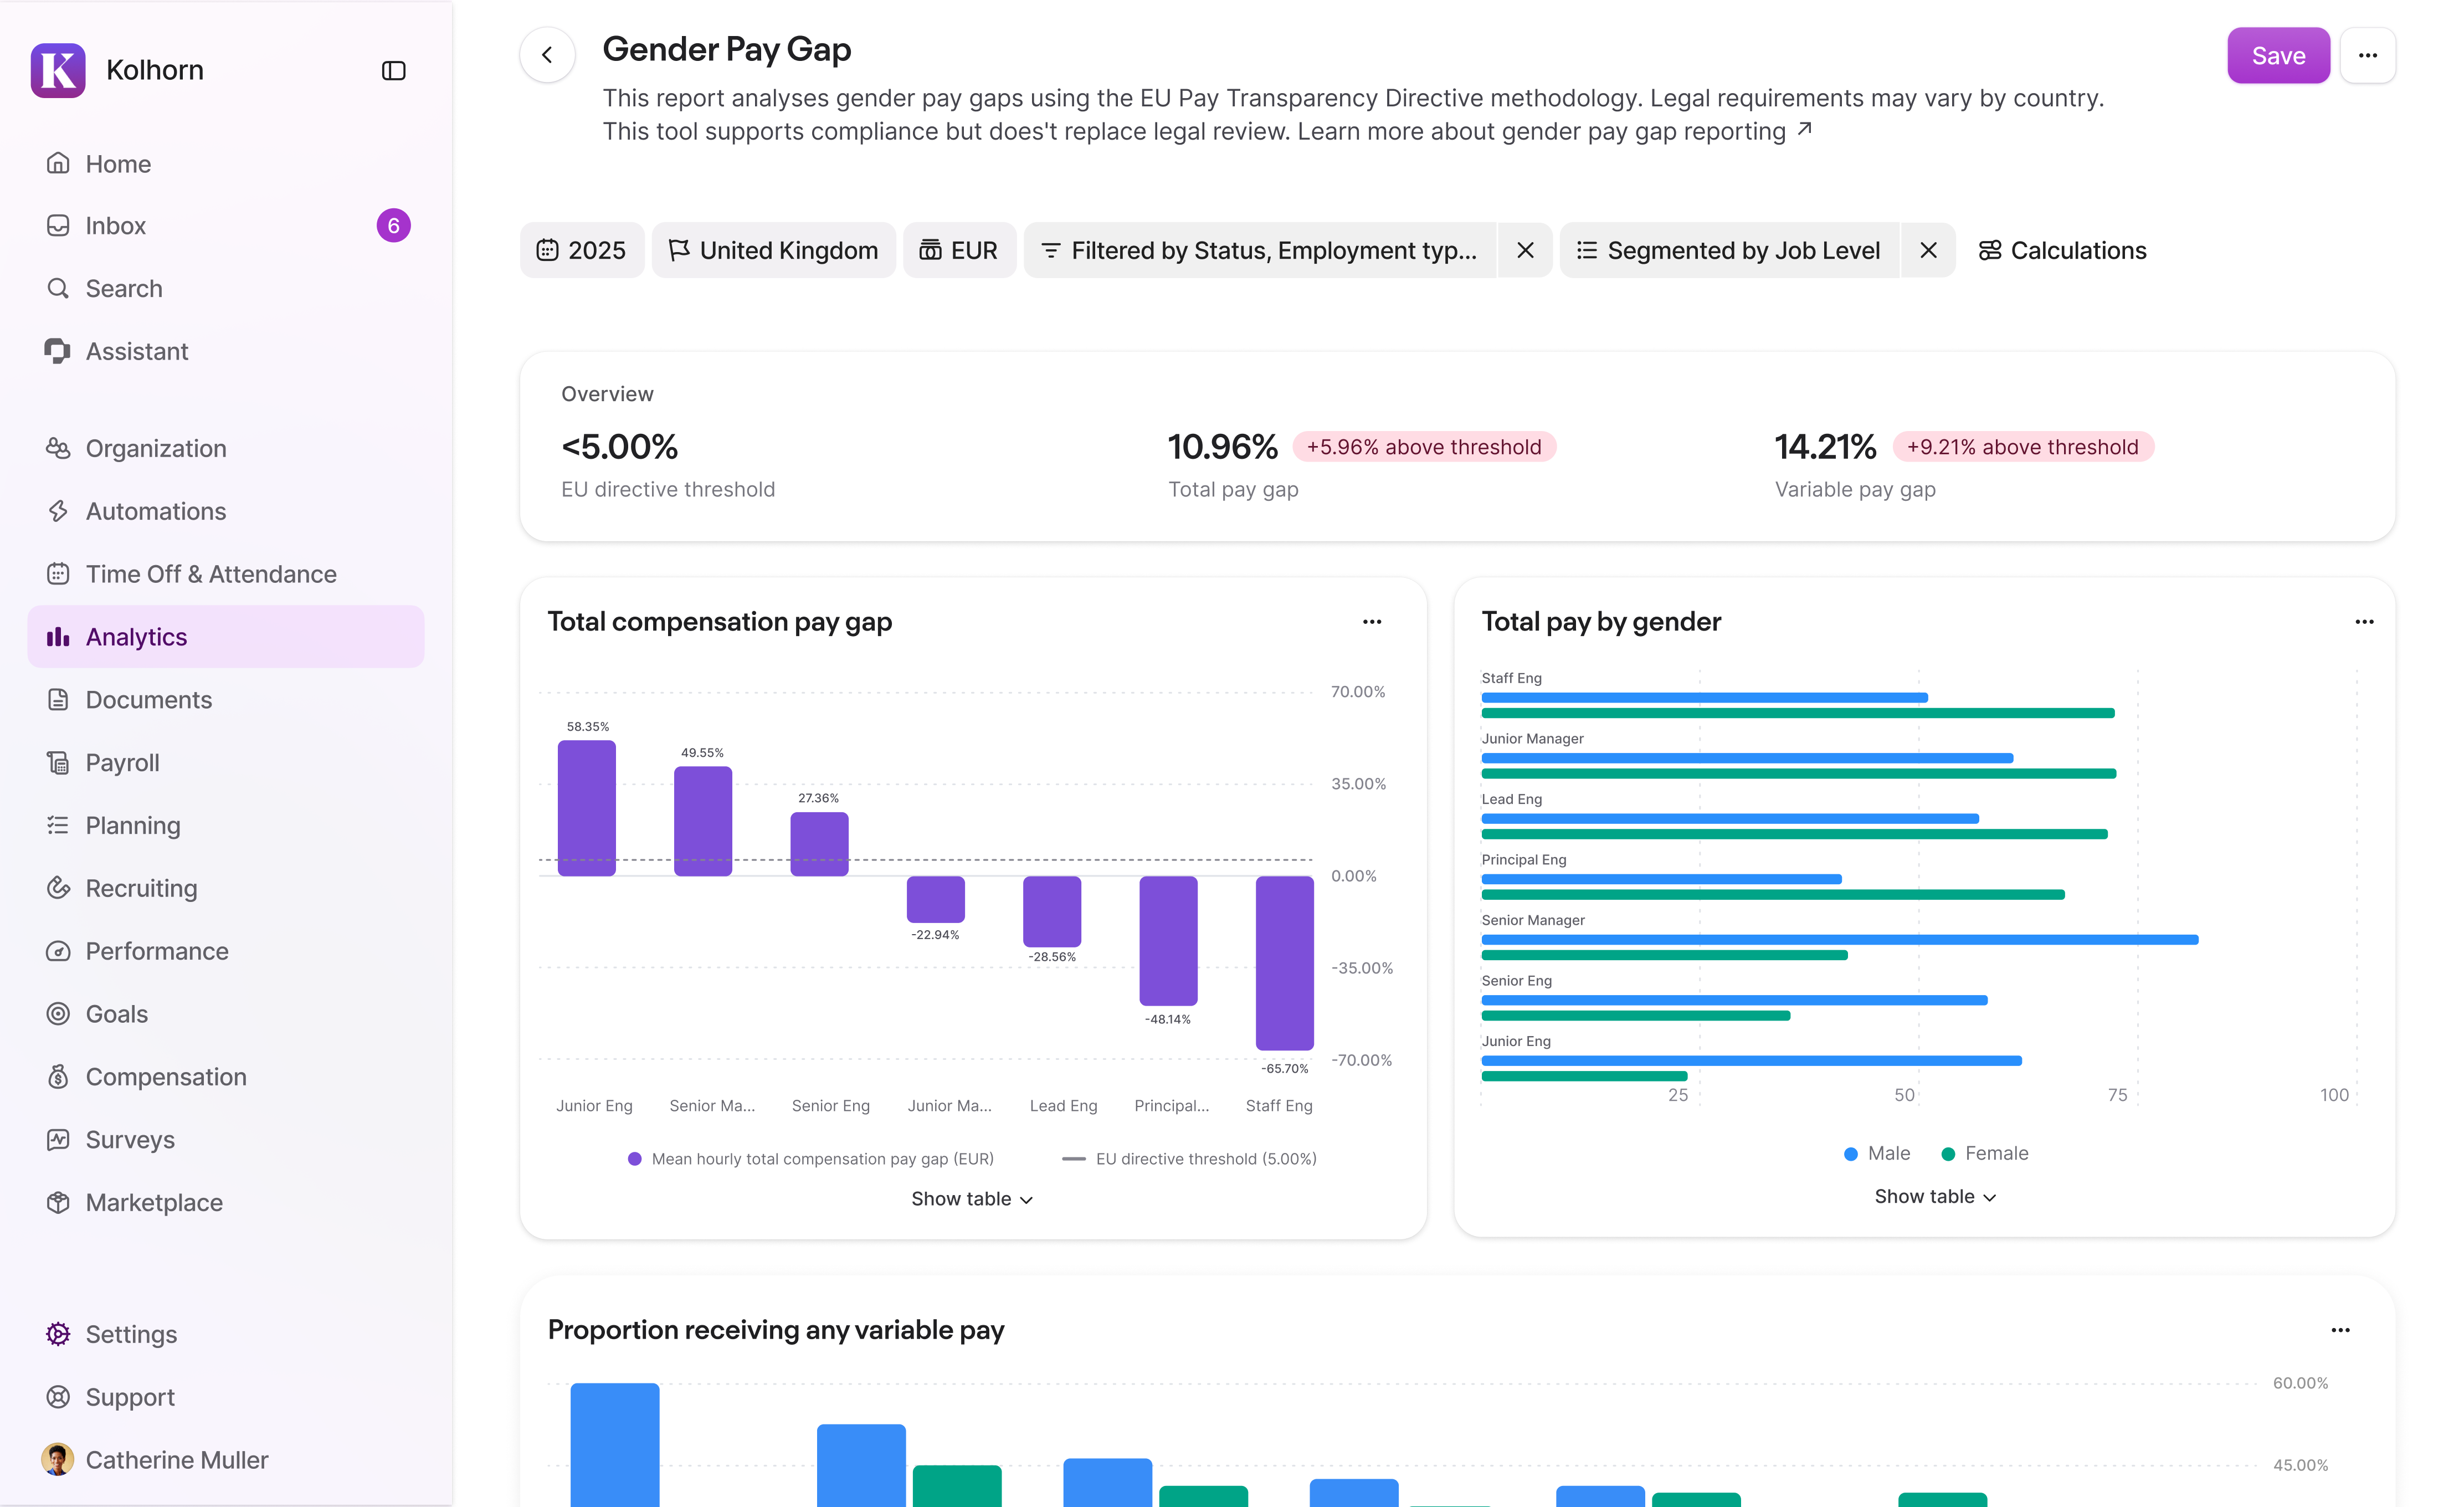
Task: Open Home in the sidebar
Action: [x=226, y=163]
